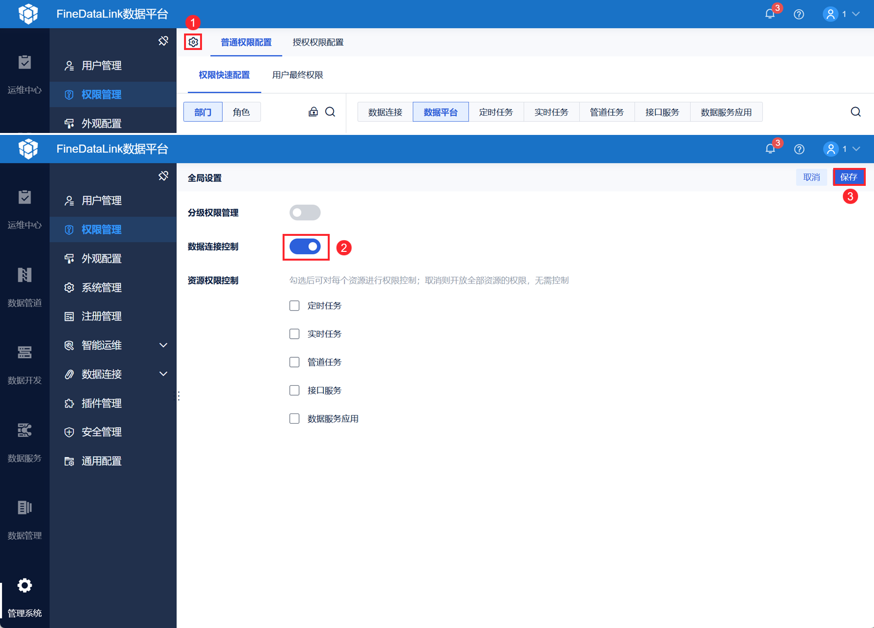874x628 pixels.
Task: Open 用户管理 in upper sidebar
Action: [113, 66]
